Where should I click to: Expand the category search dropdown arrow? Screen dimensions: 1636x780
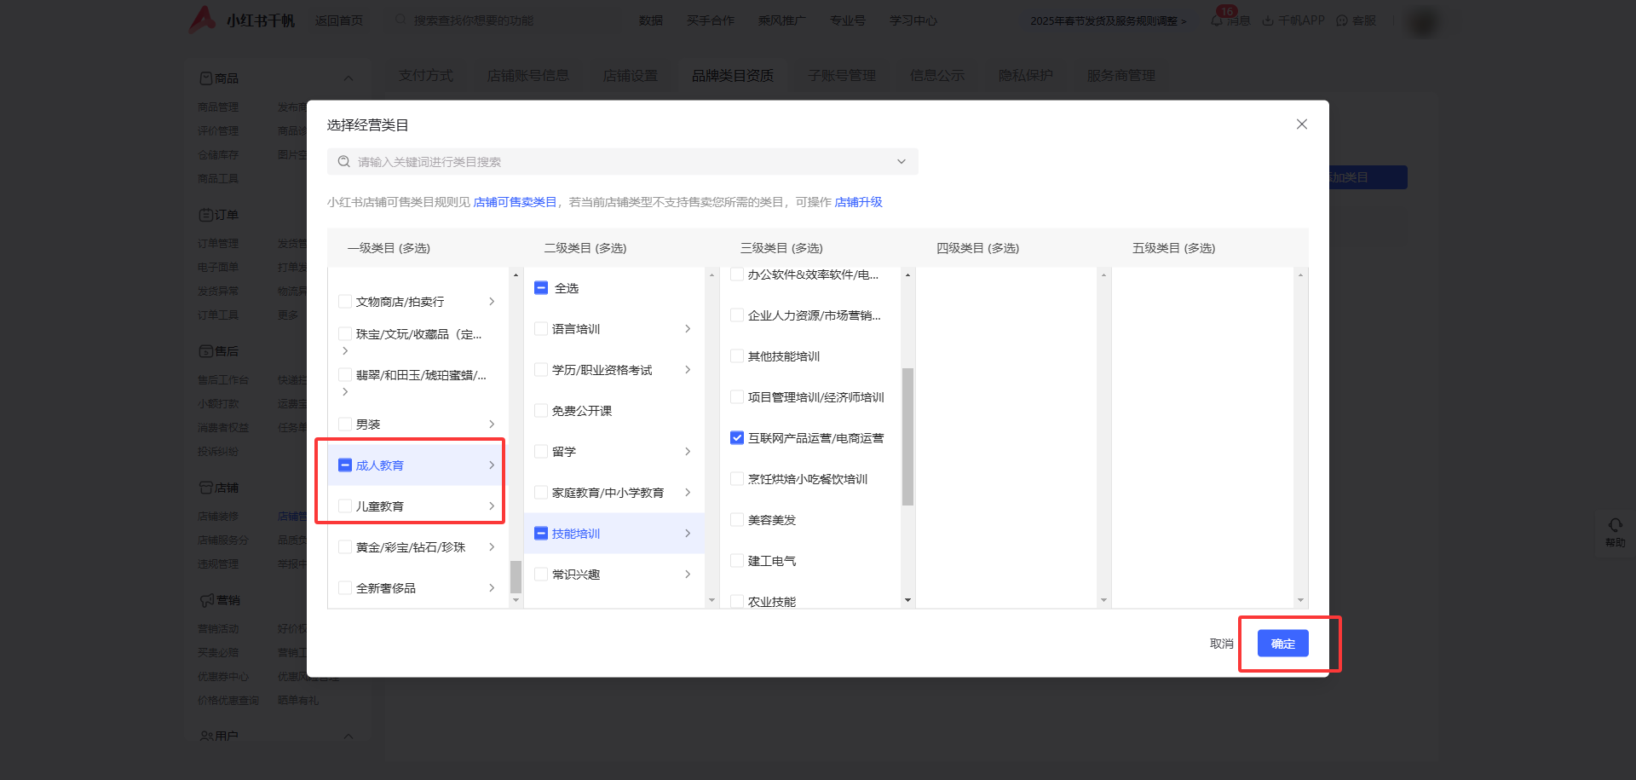[x=902, y=162]
